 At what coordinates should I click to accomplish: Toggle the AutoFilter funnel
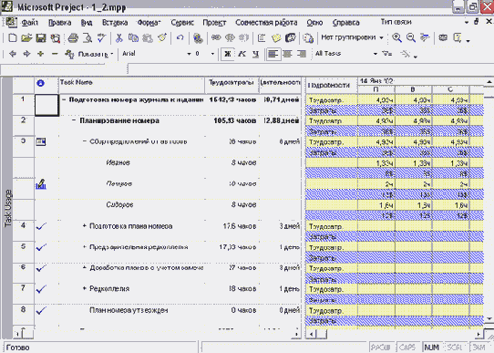(387, 54)
